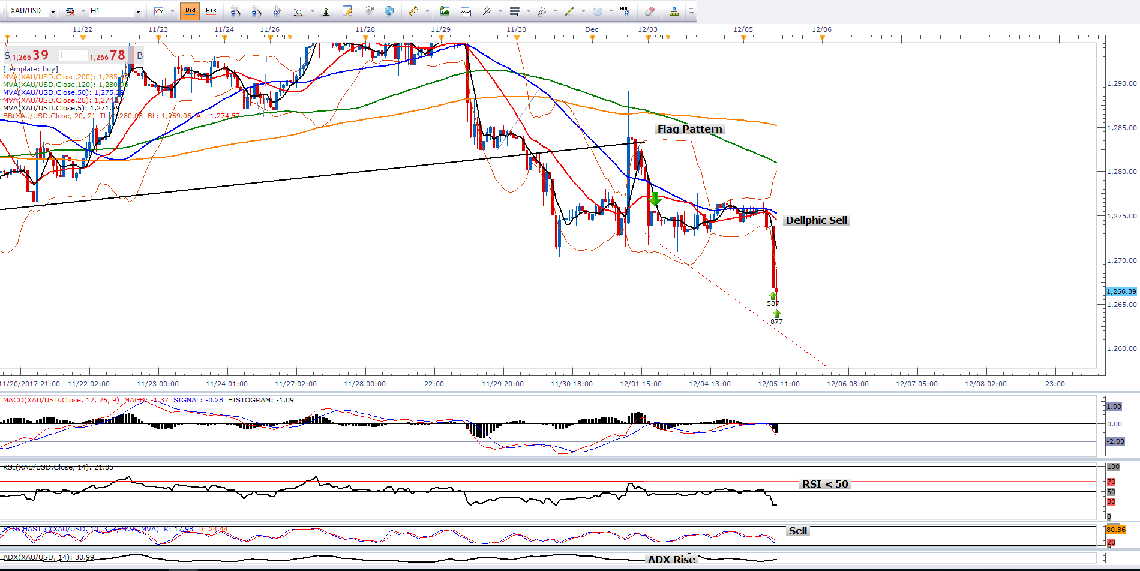Select the ruler measure tool
The image size is (1140, 571).
pyautogui.click(x=413, y=11)
